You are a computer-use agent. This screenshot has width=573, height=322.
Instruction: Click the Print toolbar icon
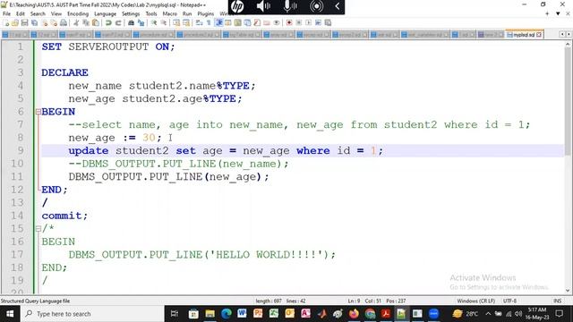[x=64, y=22]
